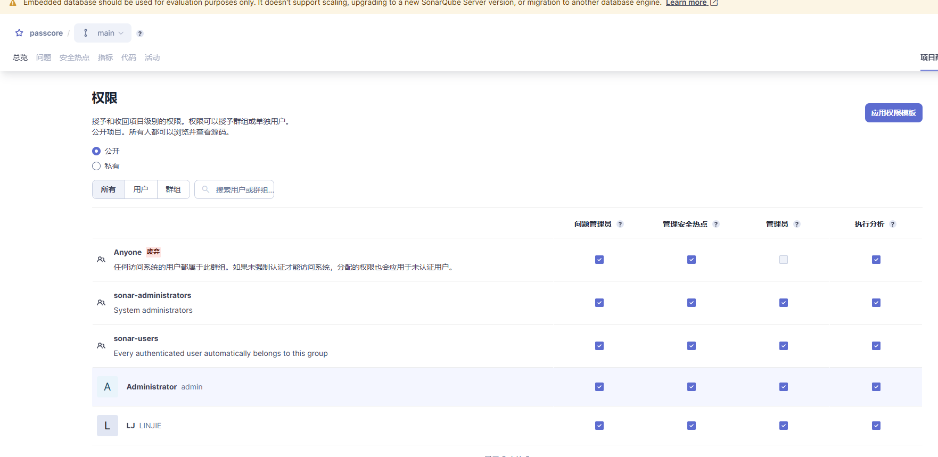Toggle 管理员 checkbox in Anyone row
The image size is (938, 457).
pos(784,260)
